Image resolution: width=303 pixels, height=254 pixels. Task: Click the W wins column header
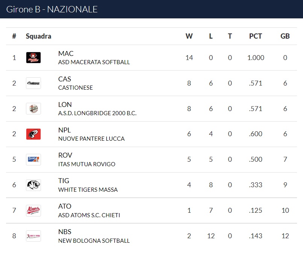[x=189, y=36]
